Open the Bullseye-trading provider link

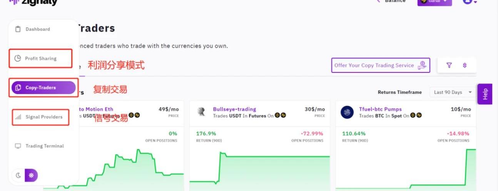coord(234,109)
